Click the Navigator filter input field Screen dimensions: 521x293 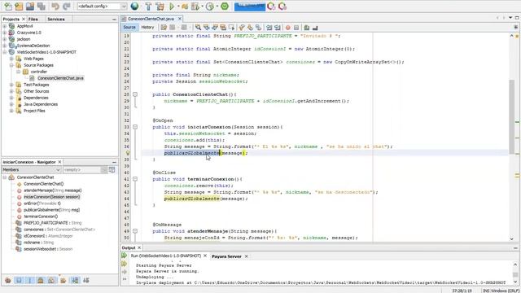pos(81,170)
